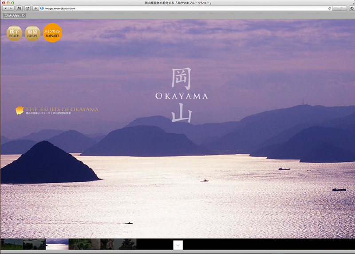Viewport: 355px width, 254px height.
Task: Select the first green field thumbnail
Action: (12, 244)
